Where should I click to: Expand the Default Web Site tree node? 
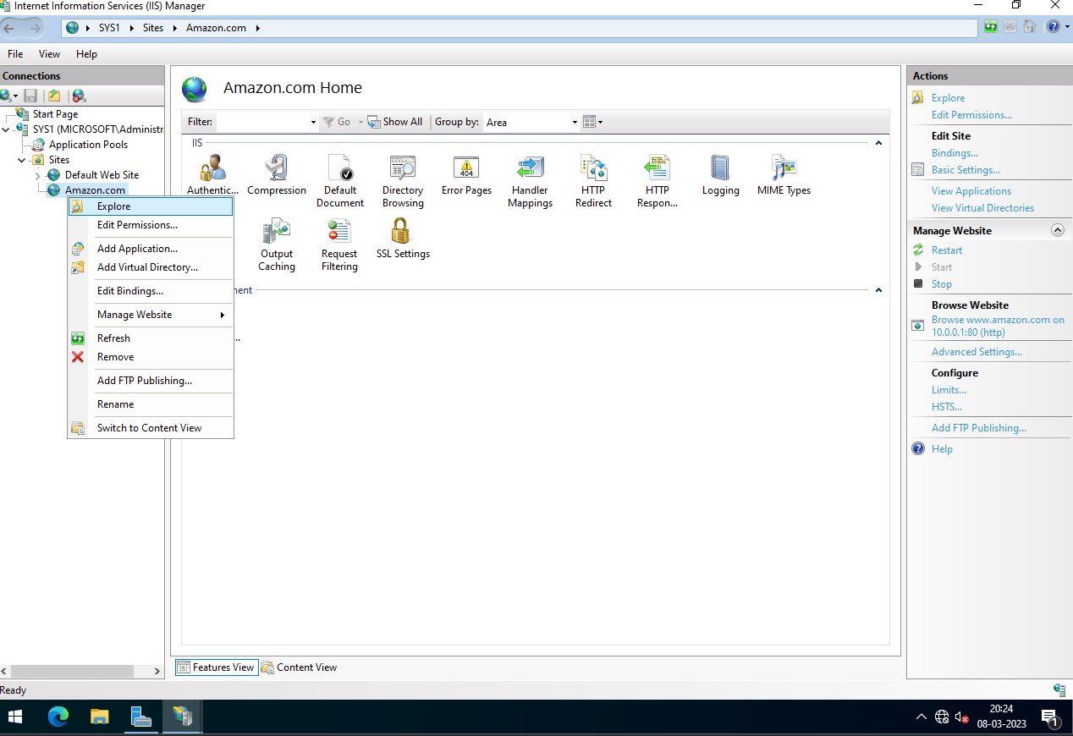(x=37, y=175)
